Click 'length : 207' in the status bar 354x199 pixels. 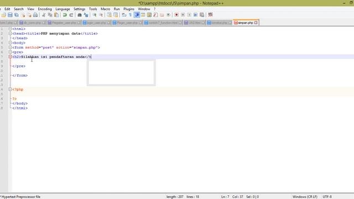175,197
